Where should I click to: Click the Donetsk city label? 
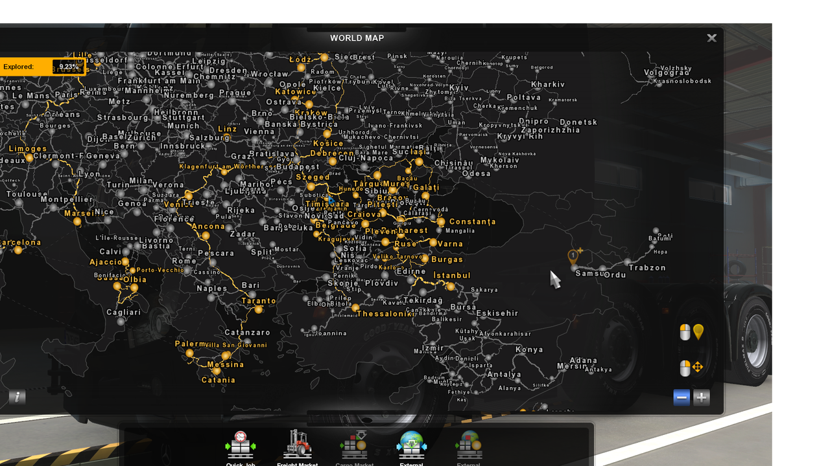578,122
